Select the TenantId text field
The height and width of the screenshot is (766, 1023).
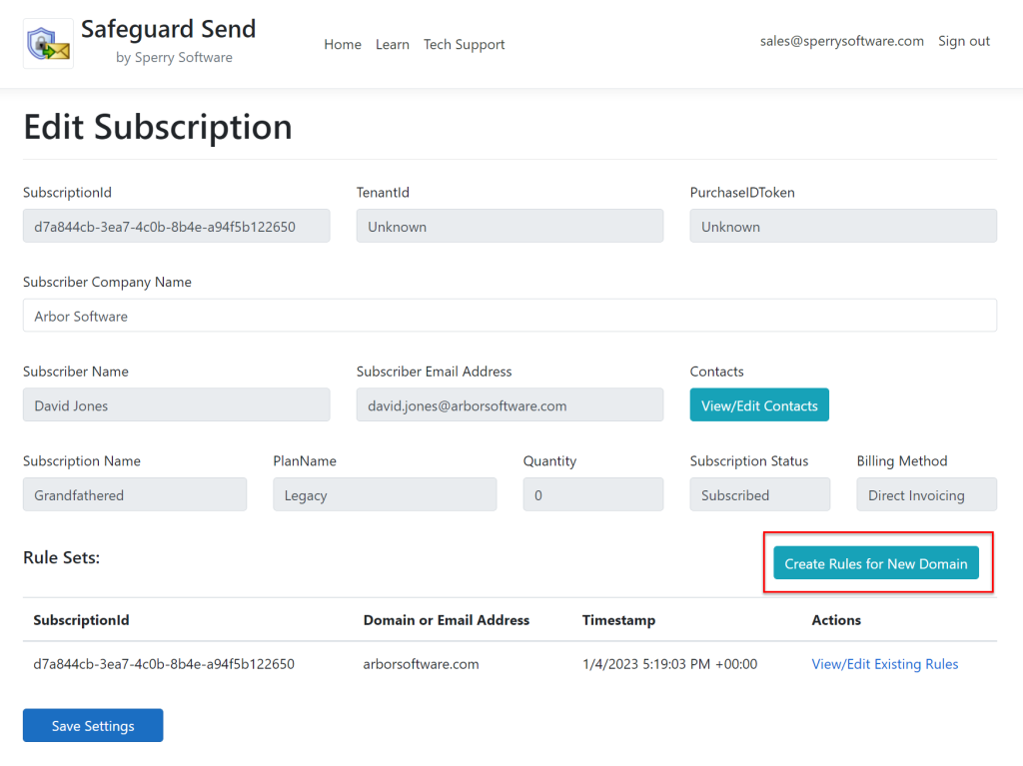pyautogui.click(x=510, y=226)
